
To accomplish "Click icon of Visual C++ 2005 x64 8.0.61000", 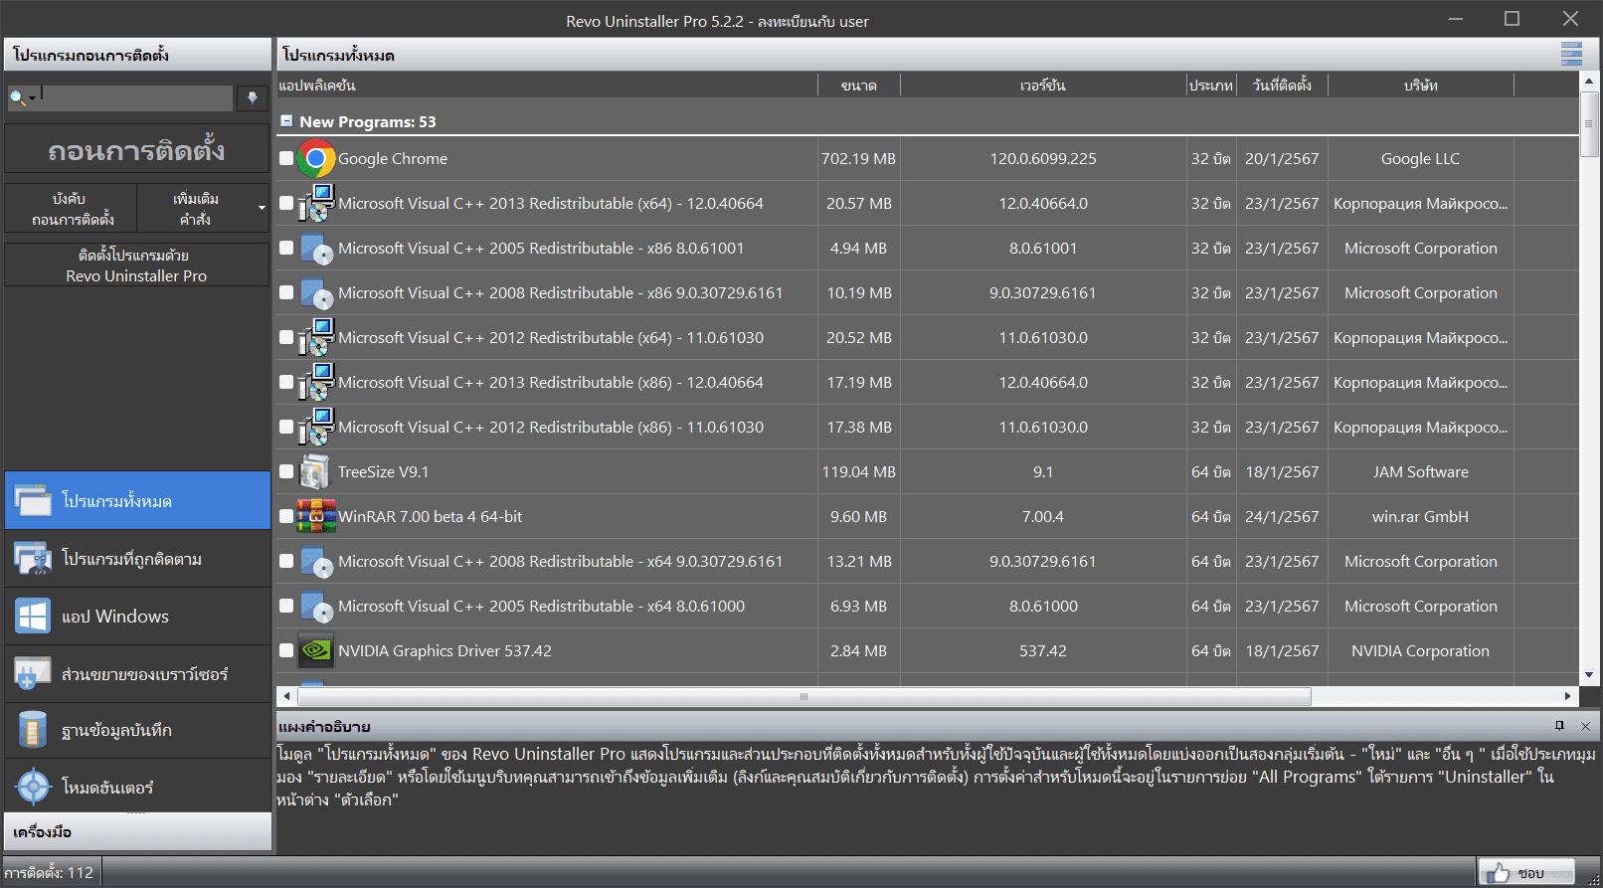I will click(x=316, y=606).
